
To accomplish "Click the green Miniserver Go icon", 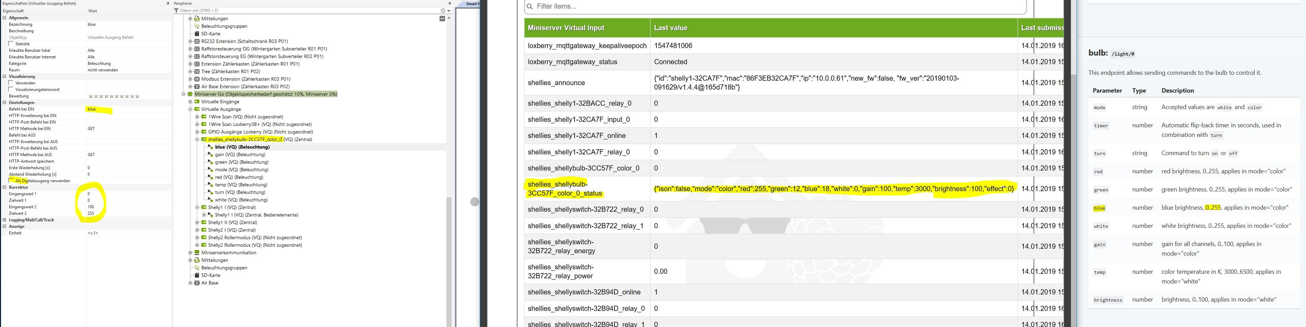I will coord(190,94).
